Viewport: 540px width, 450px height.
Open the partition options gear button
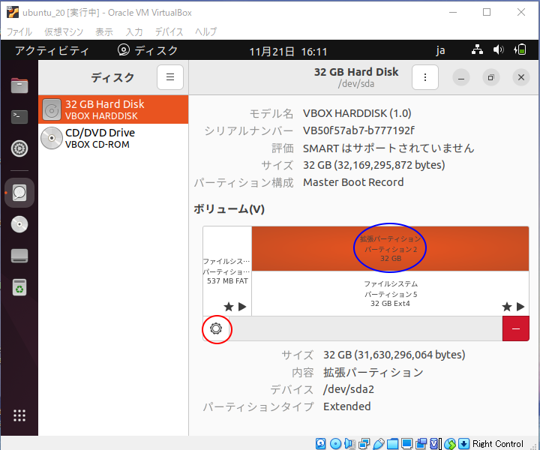(x=216, y=328)
